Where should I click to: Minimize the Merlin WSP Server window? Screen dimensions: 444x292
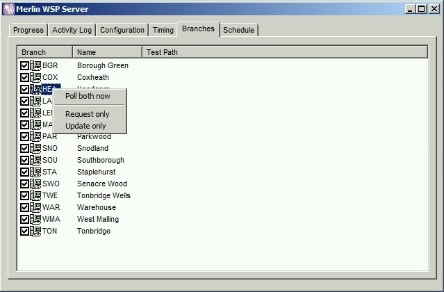click(410, 9)
